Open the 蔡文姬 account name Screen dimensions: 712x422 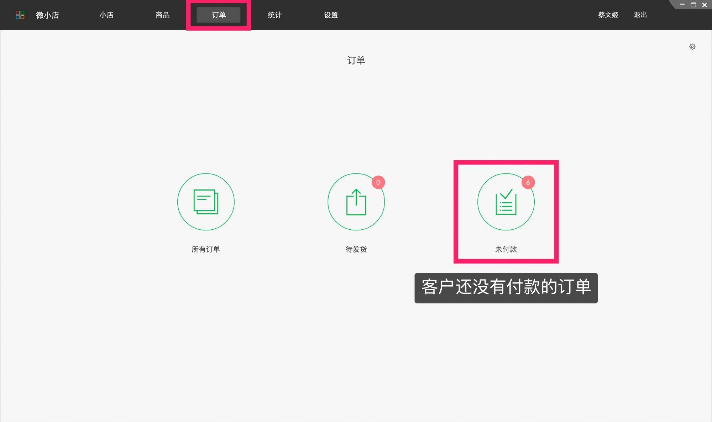pyautogui.click(x=608, y=15)
